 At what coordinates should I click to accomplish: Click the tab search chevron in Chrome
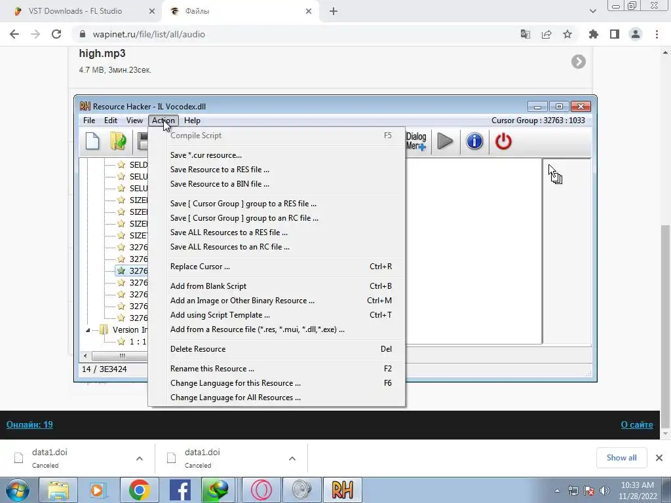coord(592,11)
